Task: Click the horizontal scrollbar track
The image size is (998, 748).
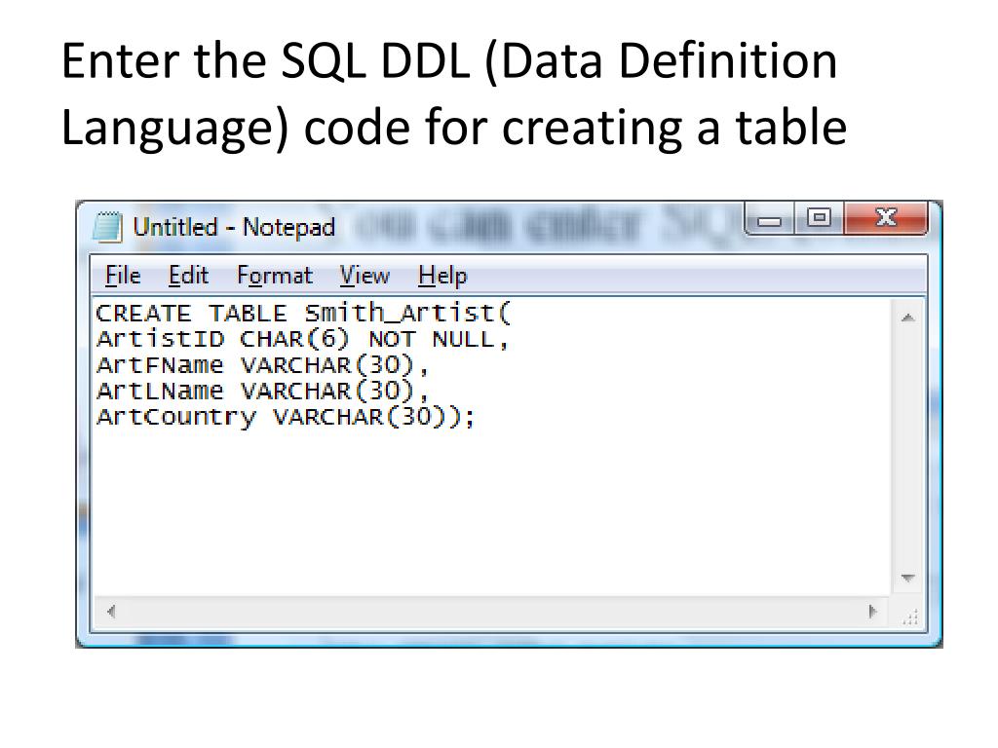Action: coord(487,613)
